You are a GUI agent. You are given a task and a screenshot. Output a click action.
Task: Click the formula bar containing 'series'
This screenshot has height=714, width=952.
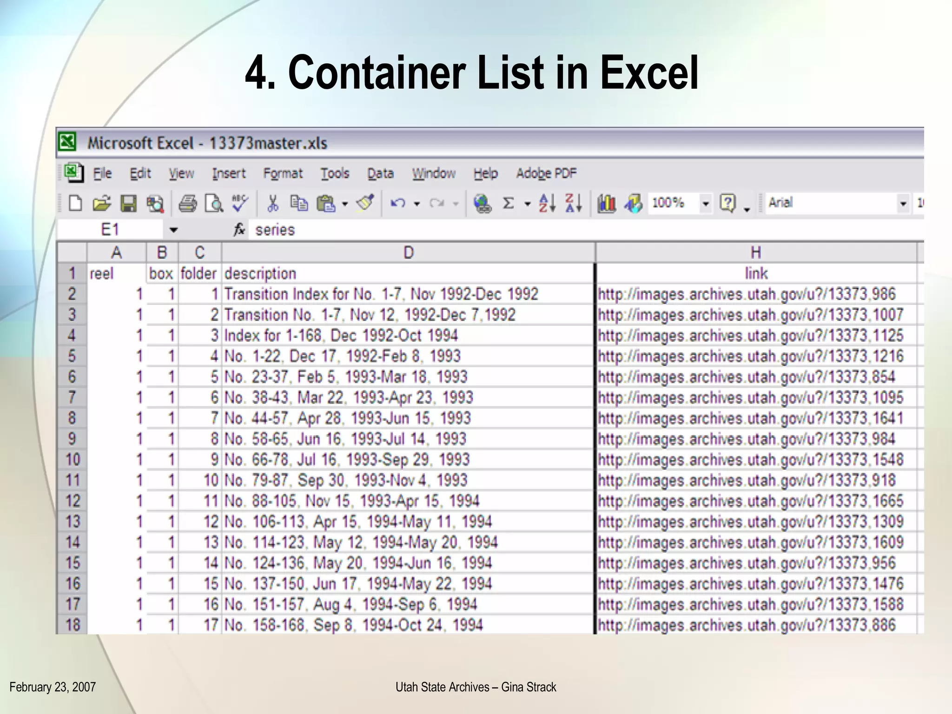point(586,230)
